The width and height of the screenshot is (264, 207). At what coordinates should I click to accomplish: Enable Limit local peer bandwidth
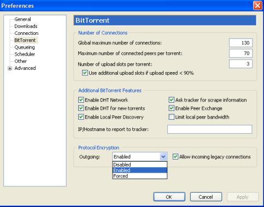pyautogui.click(x=171, y=117)
